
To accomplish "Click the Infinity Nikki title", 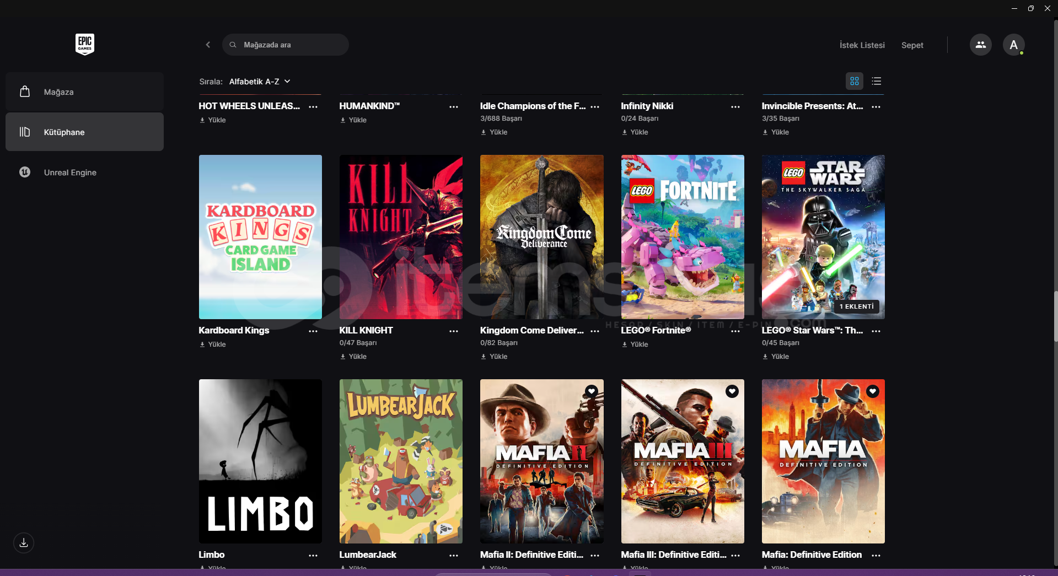I will [x=647, y=106].
